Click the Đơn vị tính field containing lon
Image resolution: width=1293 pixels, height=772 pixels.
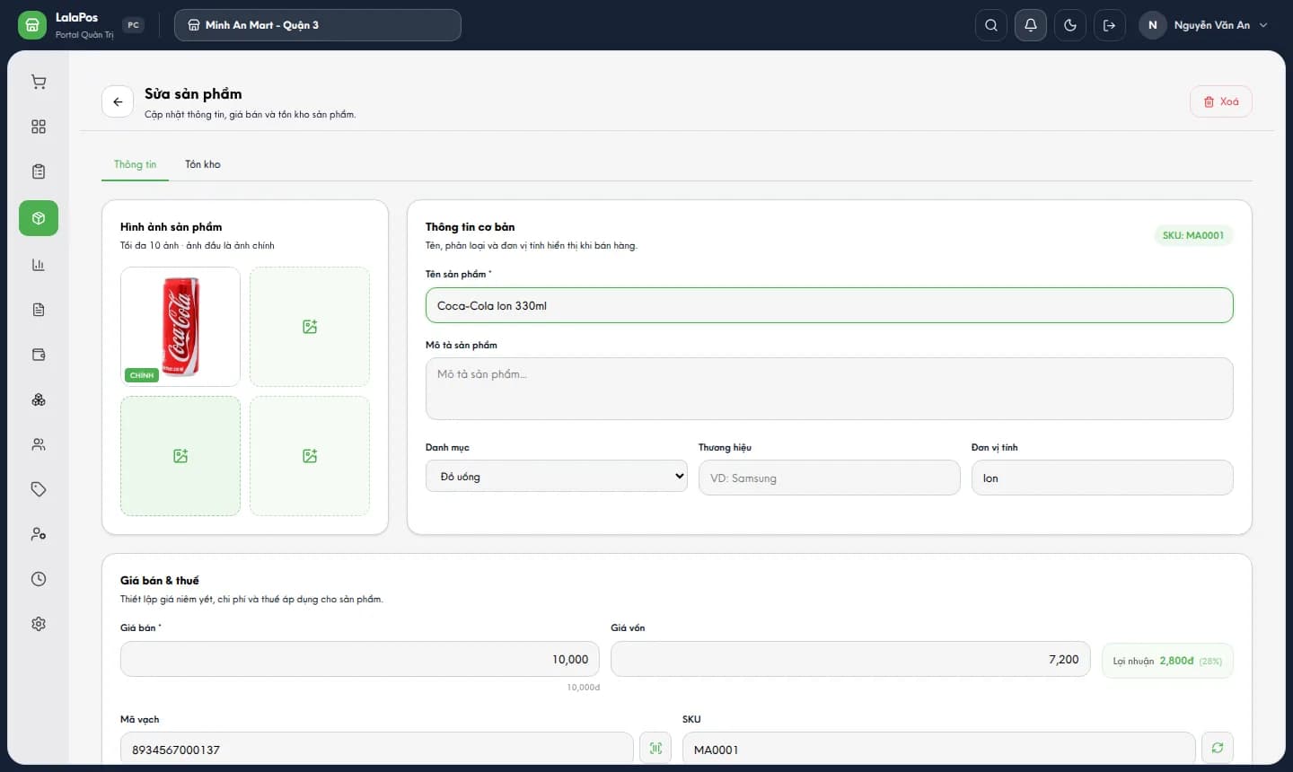pos(1103,478)
